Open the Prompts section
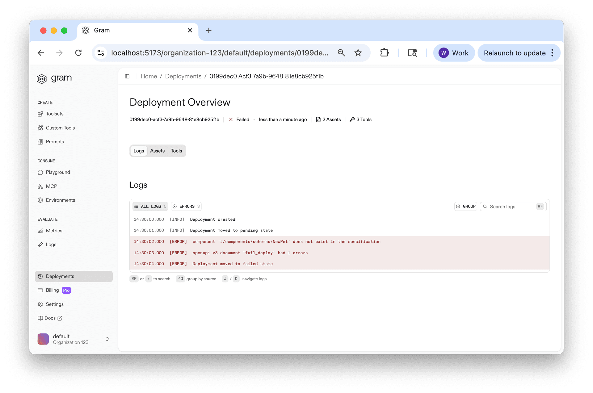 point(55,141)
